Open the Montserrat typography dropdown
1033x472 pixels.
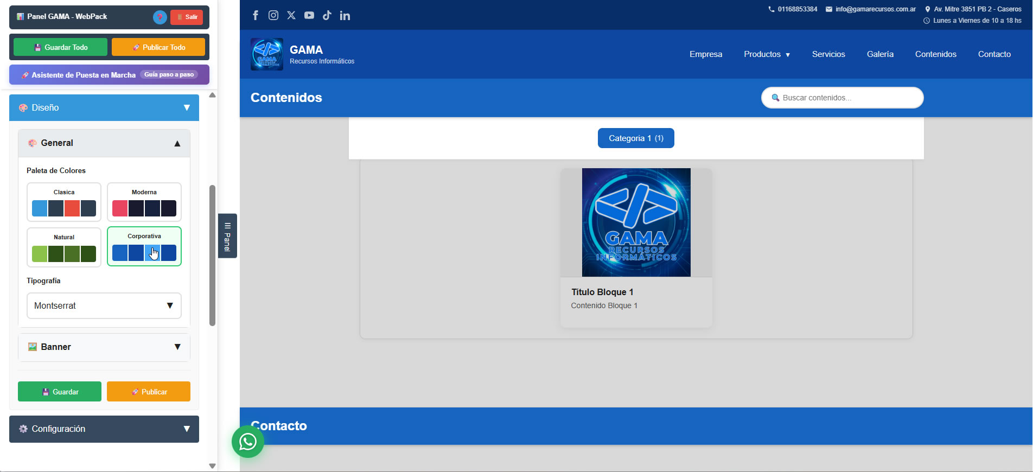[104, 306]
